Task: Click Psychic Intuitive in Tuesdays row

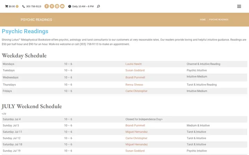Action: (196, 70)
